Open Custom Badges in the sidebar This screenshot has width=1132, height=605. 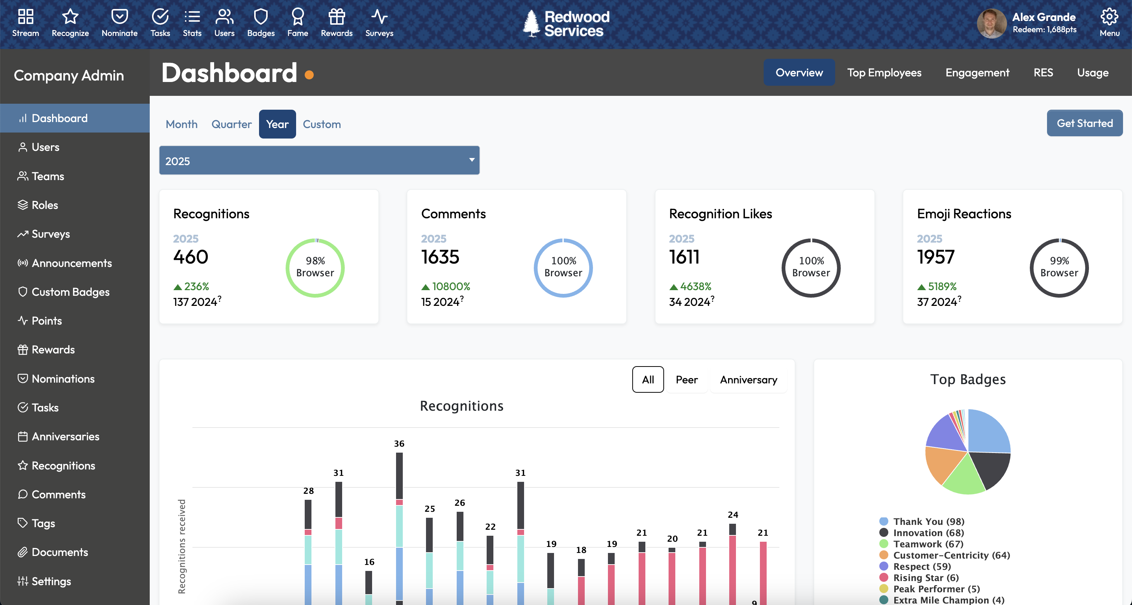pos(70,292)
